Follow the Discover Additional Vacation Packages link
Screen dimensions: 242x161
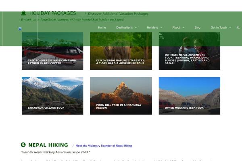coord(118,14)
